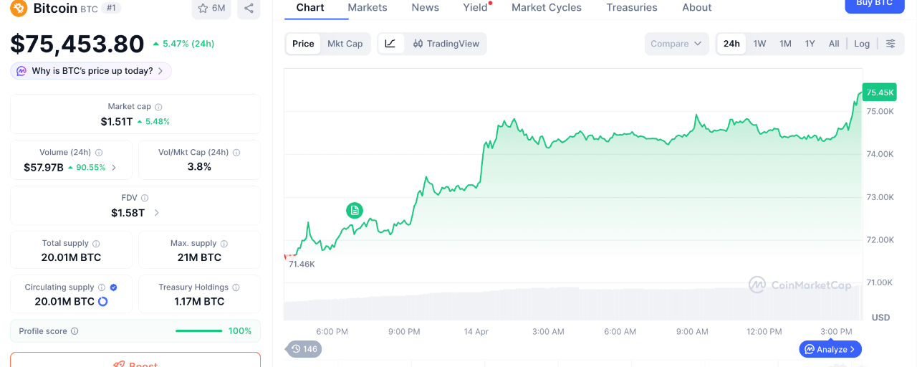Click the Profile score progress bar
Screen dimensions: 917x367
(x=198, y=331)
